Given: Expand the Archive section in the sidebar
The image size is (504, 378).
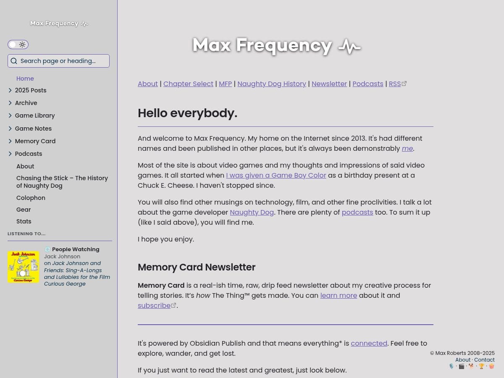Looking at the screenshot, I should (x=10, y=103).
